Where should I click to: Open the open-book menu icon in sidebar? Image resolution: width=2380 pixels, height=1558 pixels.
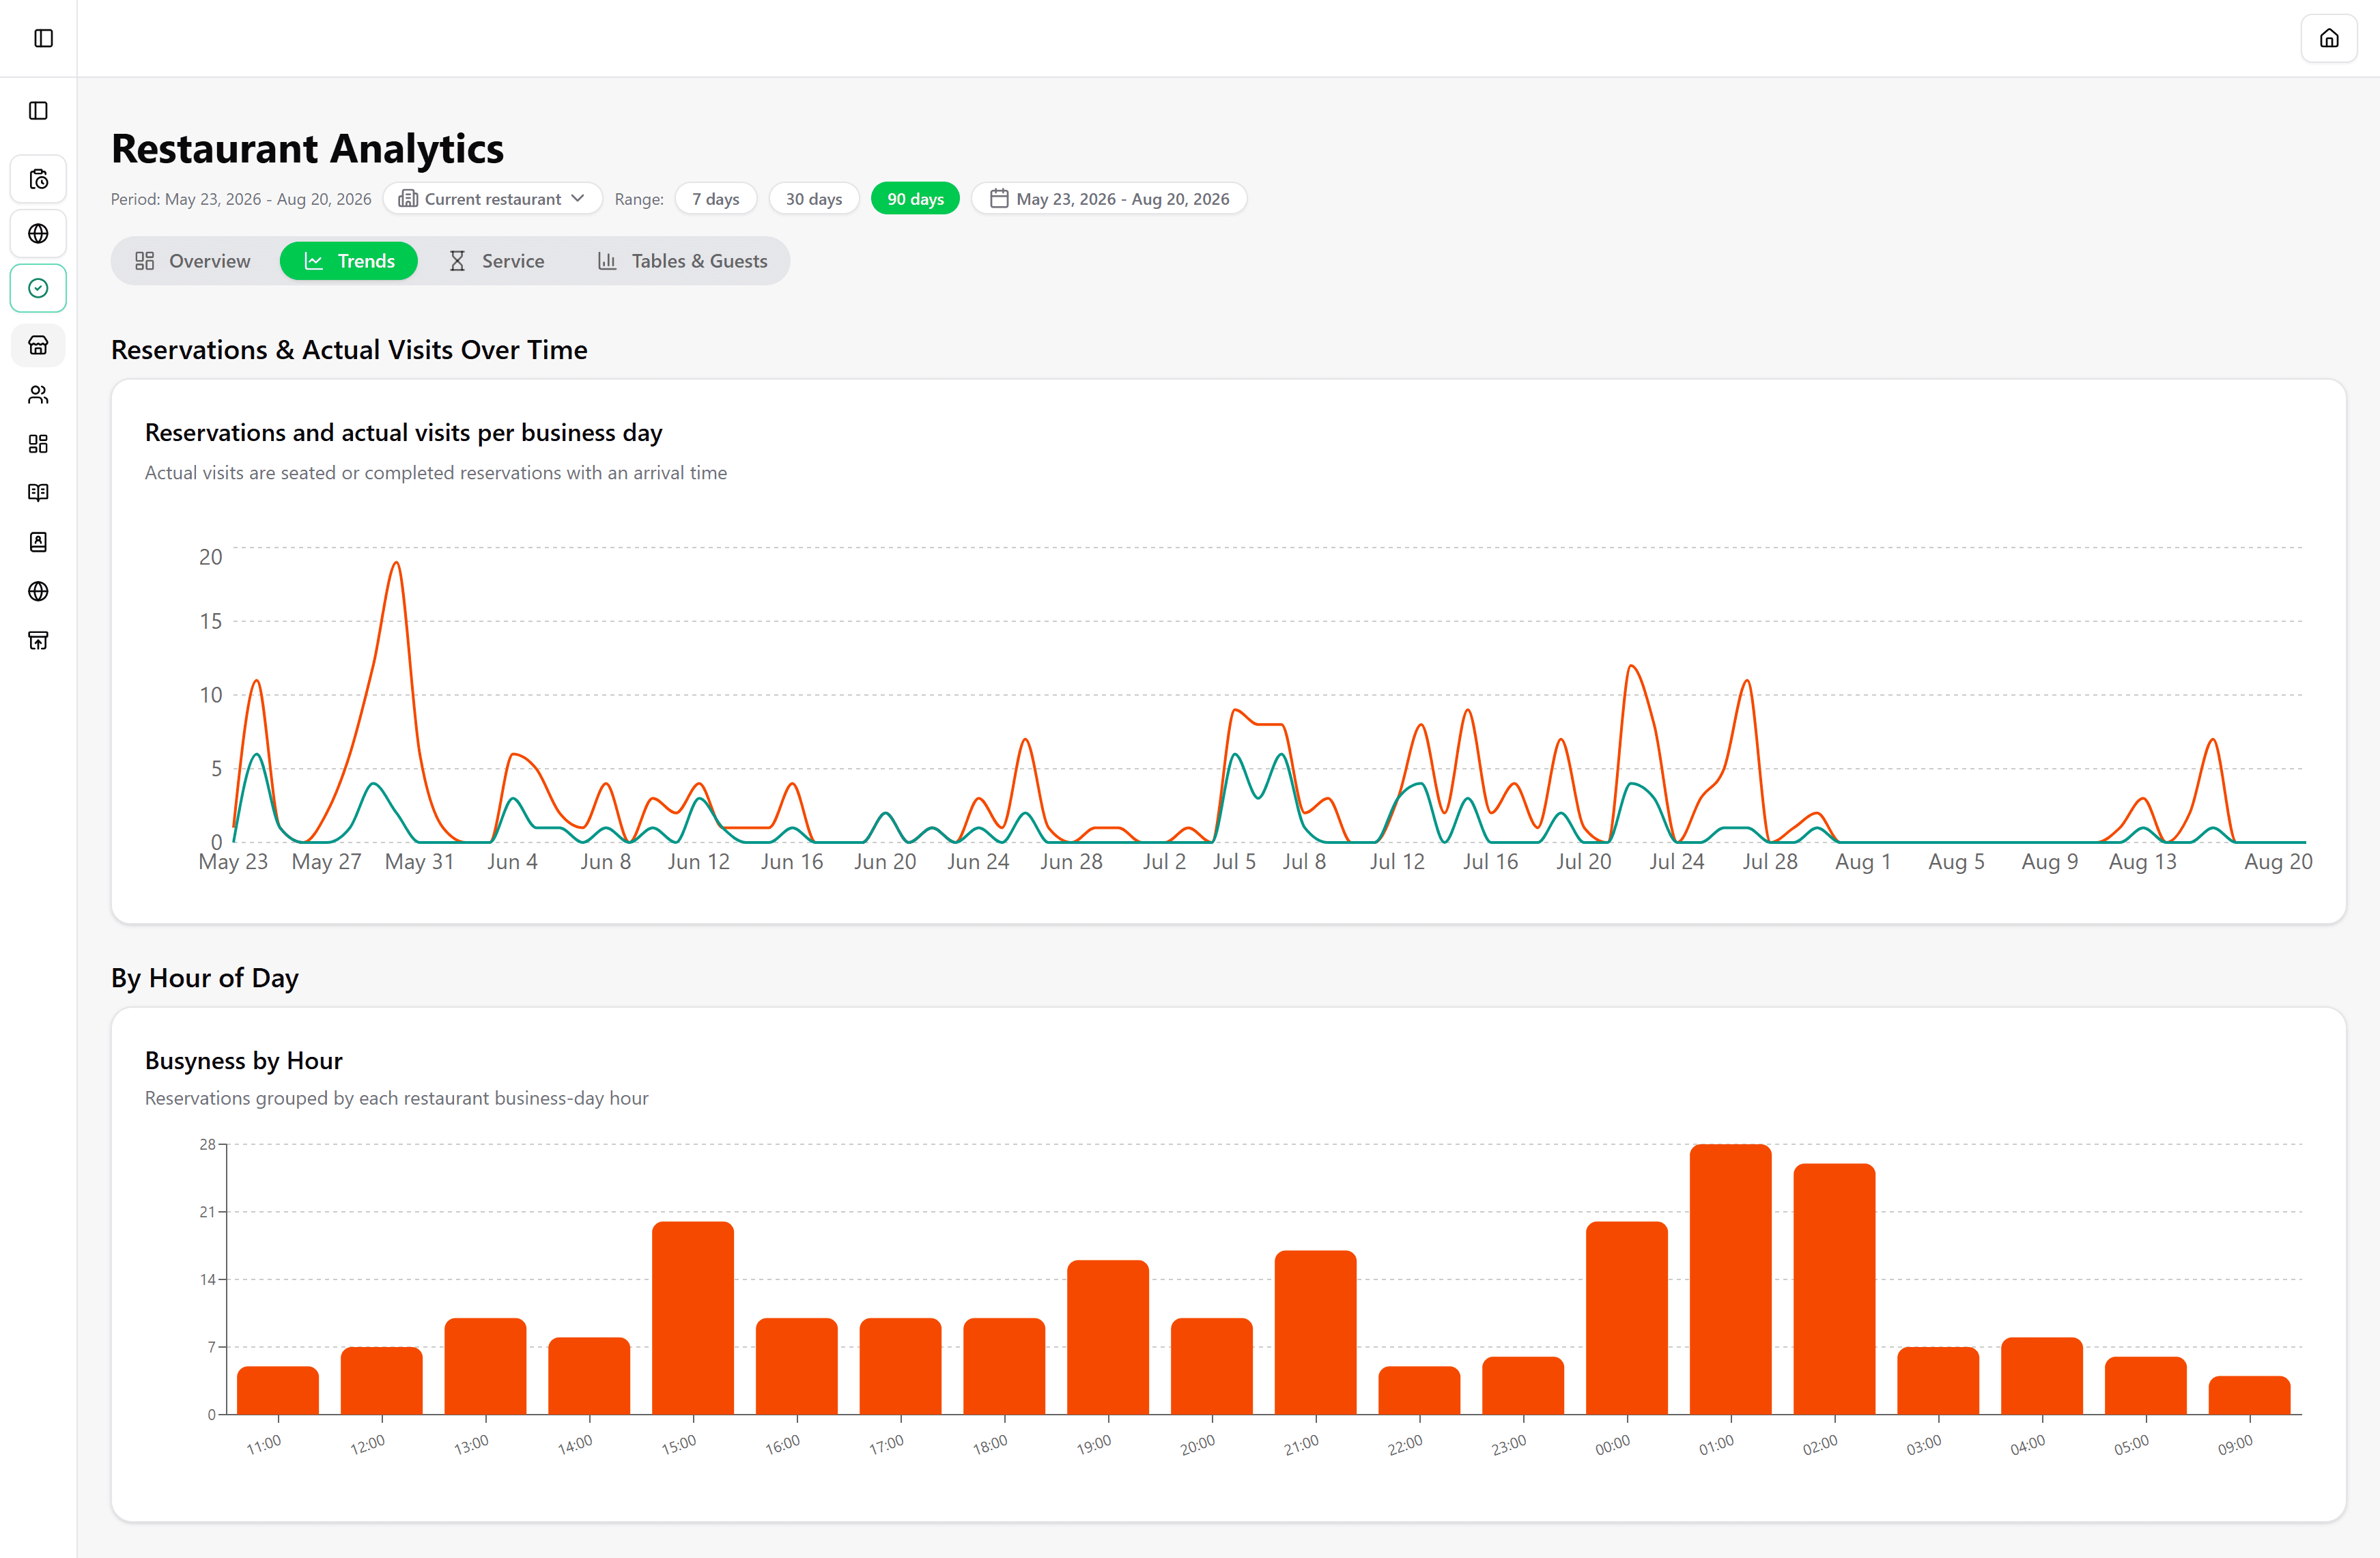[x=38, y=492]
